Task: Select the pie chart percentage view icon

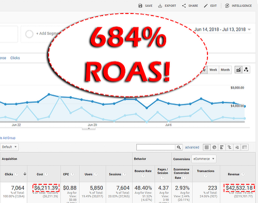Action: click(214, 147)
